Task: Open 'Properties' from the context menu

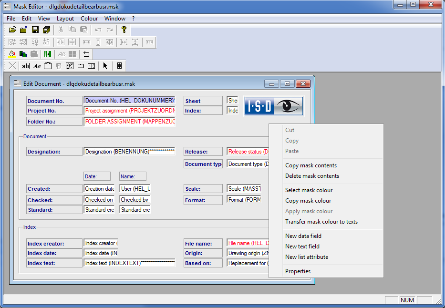Action: (326, 271)
